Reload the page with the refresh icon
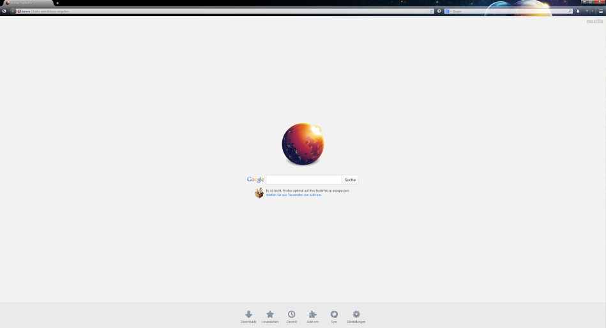The image size is (606, 328). tap(431, 11)
